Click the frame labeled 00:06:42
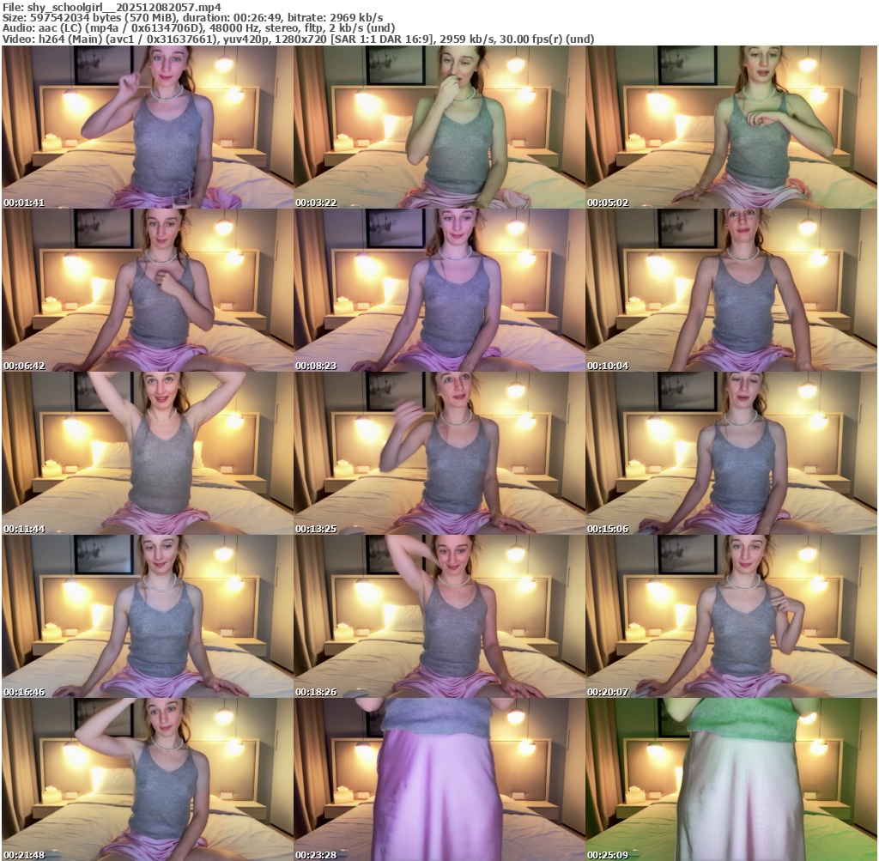The width and height of the screenshot is (879, 861). (x=148, y=290)
